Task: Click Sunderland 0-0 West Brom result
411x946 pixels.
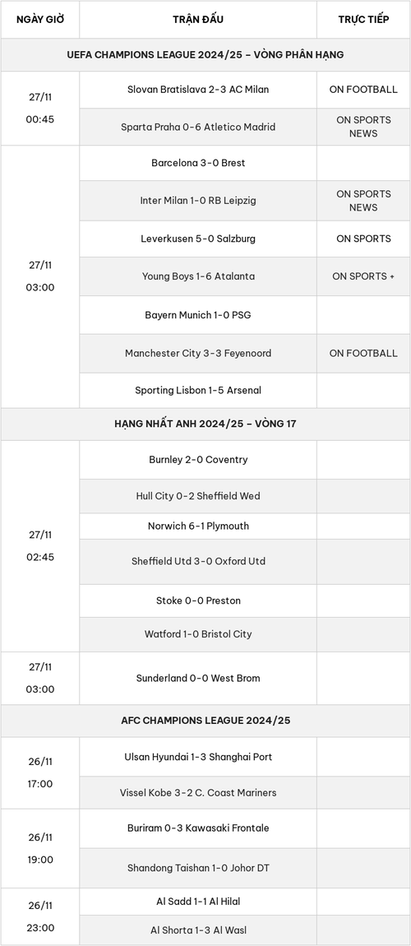Action: [197, 678]
